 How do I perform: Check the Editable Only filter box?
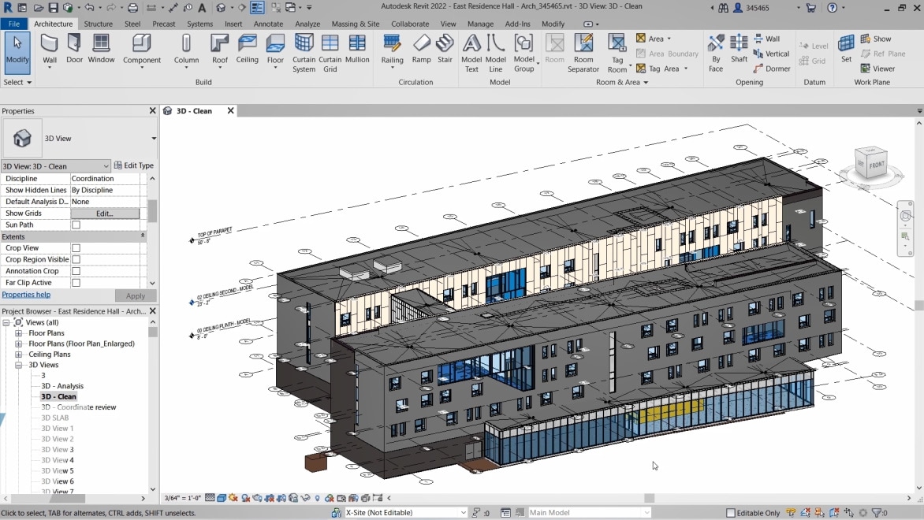[x=731, y=512]
